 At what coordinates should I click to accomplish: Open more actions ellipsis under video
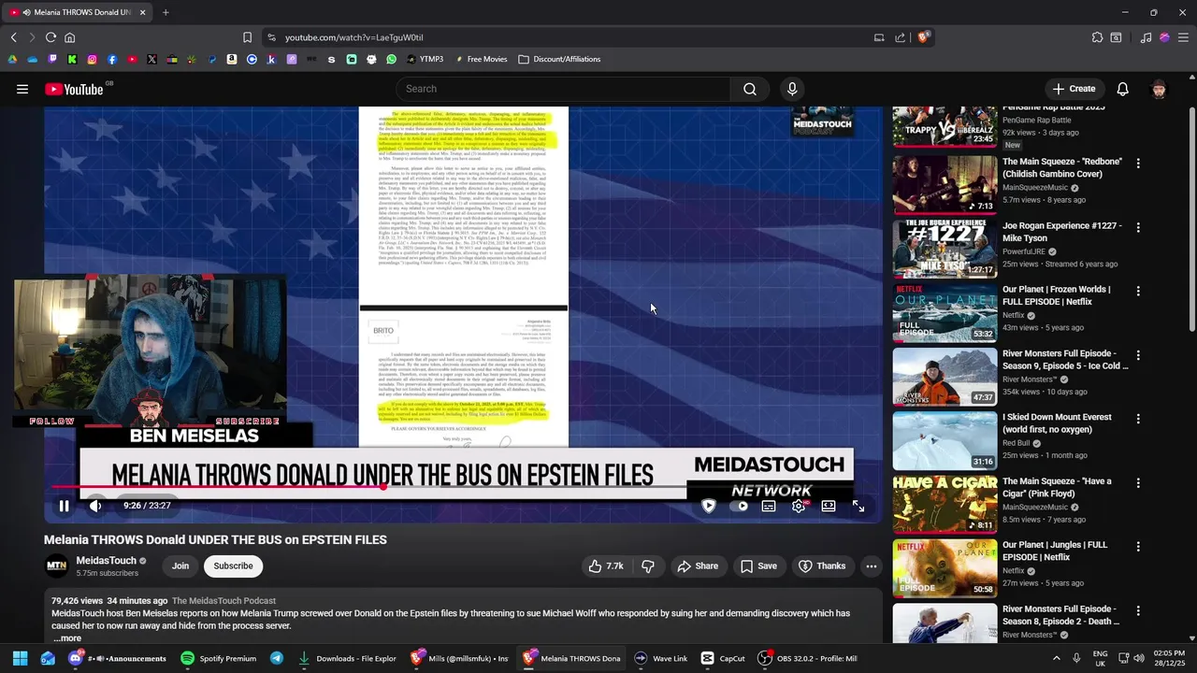872,566
